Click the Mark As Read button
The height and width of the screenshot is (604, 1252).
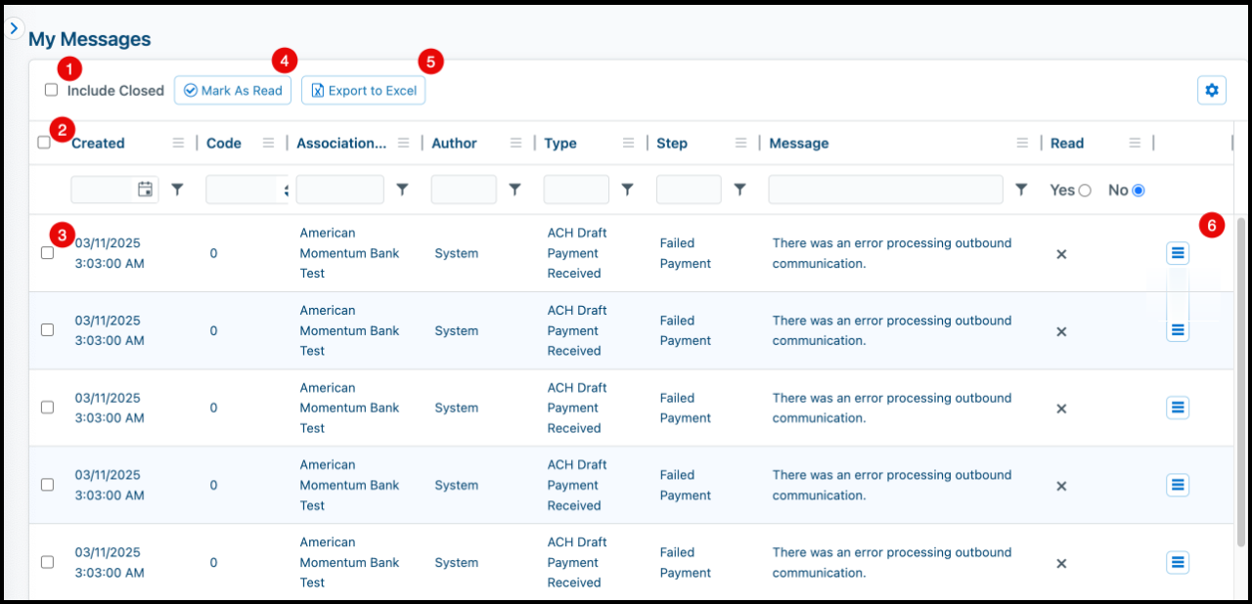coord(233,90)
